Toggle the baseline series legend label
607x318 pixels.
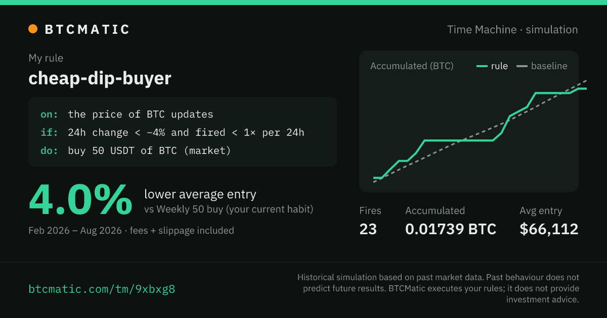pyautogui.click(x=549, y=66)
